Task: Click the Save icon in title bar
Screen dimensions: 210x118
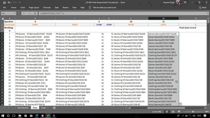Action: (4, 3)
